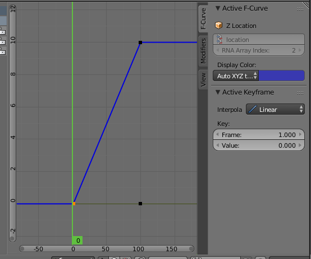Collapse the Active F-Curve panel
The width and height of the screenshot is (311, 259).
(x=218, y=8)
